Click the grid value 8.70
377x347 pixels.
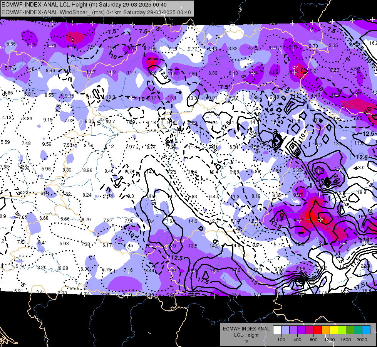click(52, 45)
